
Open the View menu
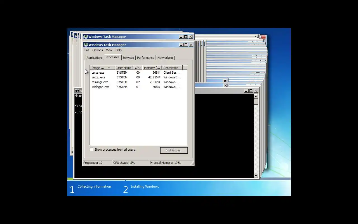(x=109, y=50)
